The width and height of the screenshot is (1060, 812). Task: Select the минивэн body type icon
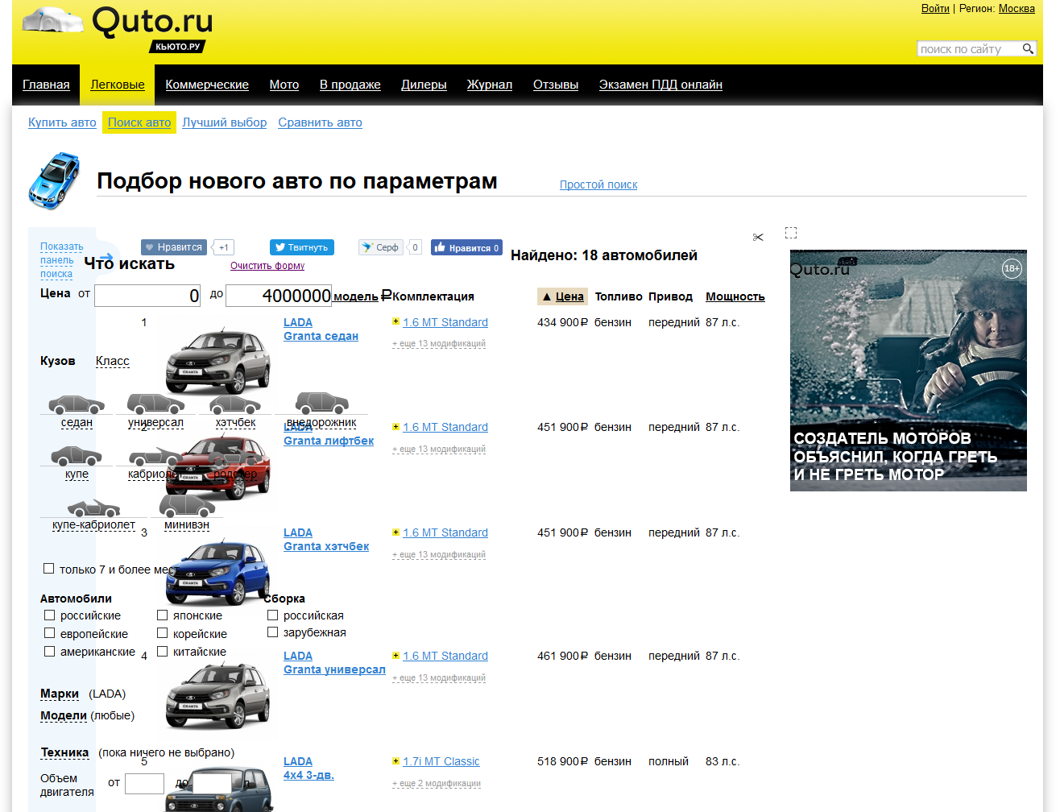point(187,505)
